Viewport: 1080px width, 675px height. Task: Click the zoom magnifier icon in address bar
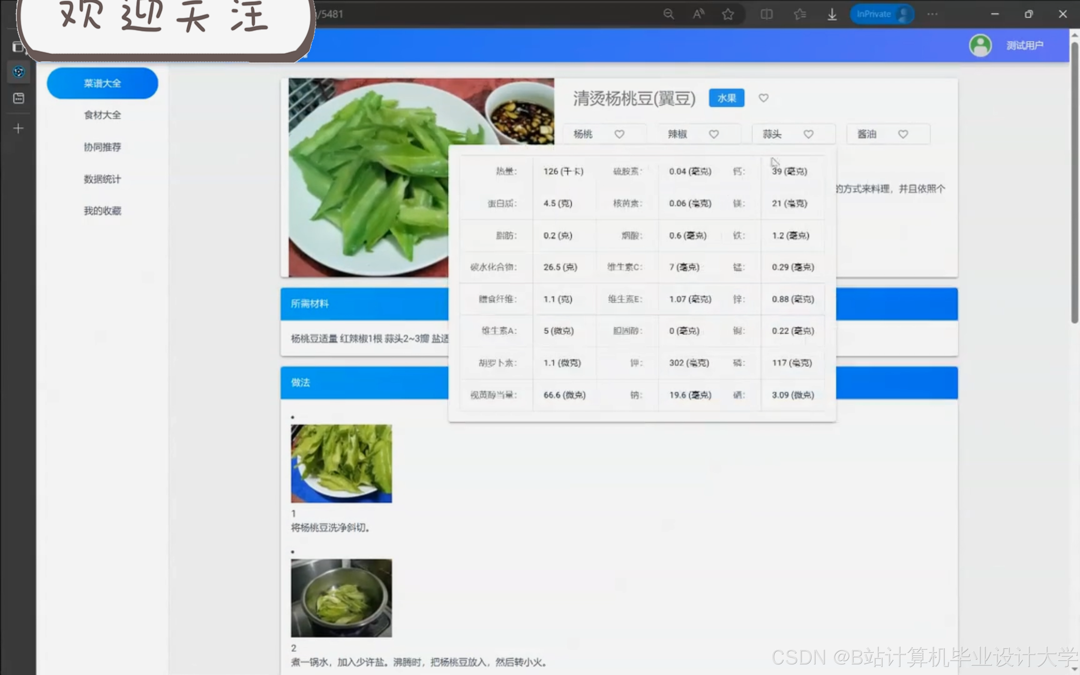668,14
